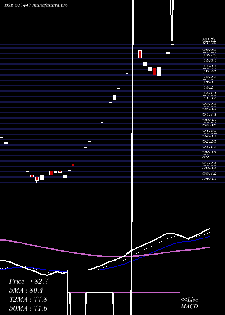Click the 62.28 price axis label
The image size is (225, 315).
pyautogui.click(x=210, y=141)
